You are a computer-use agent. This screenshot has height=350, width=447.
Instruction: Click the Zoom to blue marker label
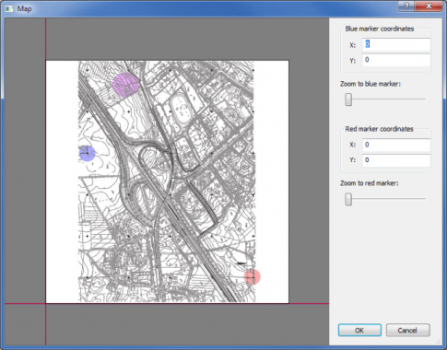coord(371,84)
